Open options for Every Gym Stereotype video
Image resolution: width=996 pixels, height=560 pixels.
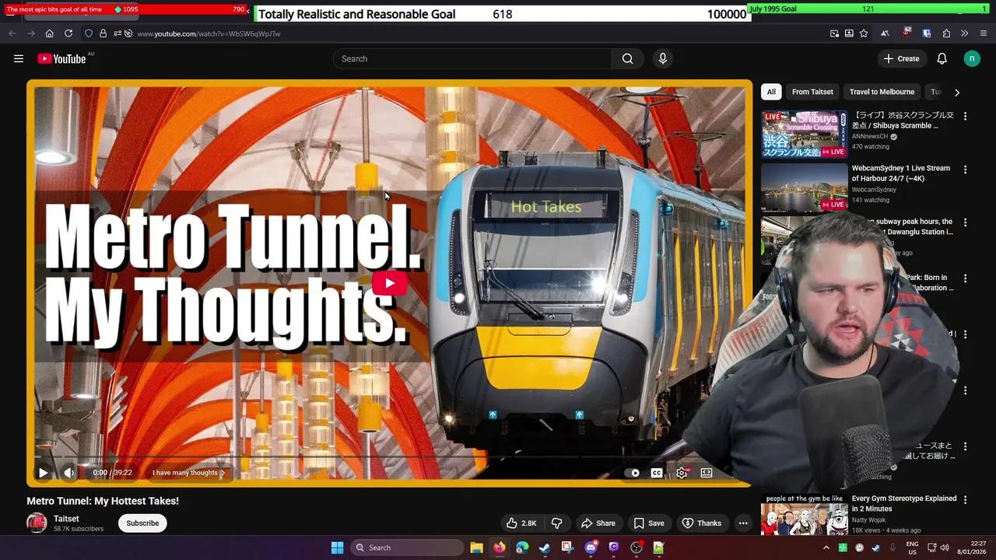click(x=965, y=499)
